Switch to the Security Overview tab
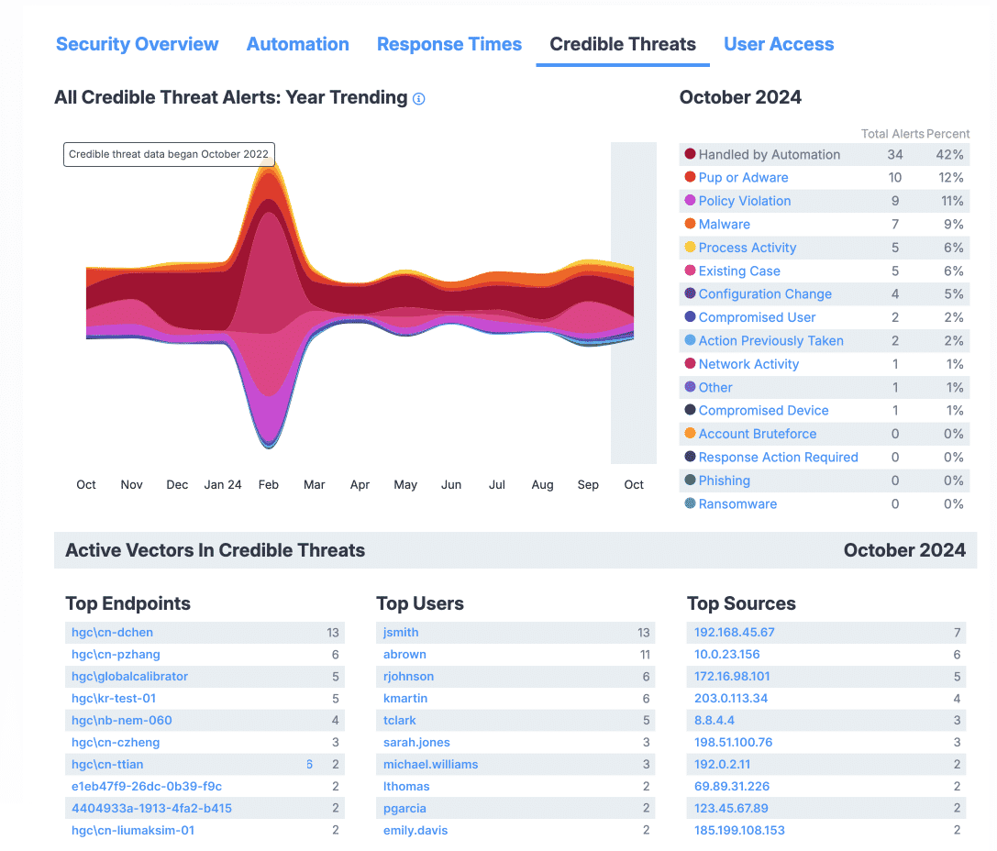 pos(138,44)
